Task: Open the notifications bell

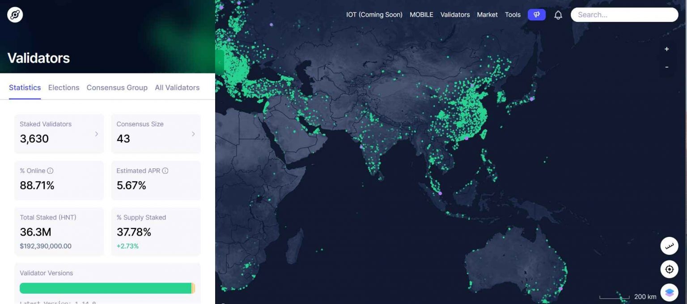Action: point(558,15)
